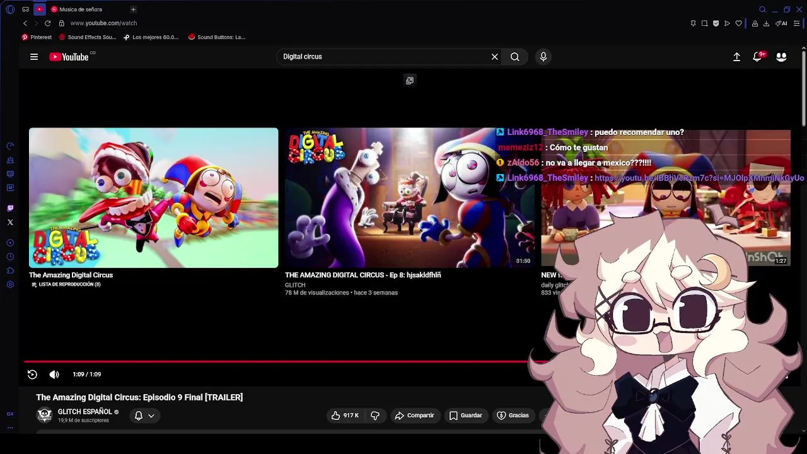Open sidebar three-dots more options
The image size is (807, 454).
click(10, 427)
